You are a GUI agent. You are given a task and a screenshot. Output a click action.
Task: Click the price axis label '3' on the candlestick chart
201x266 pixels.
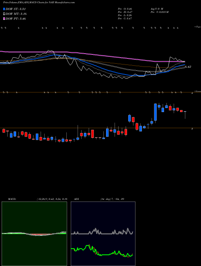coord(192,129)
